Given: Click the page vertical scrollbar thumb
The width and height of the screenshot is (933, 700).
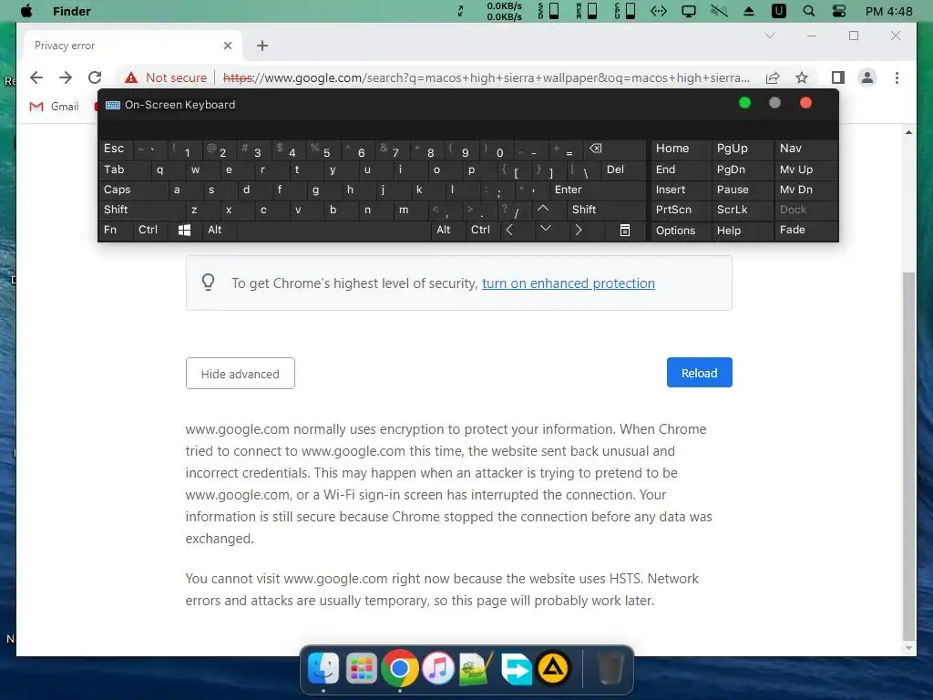Looking at the screenshot, I should (908, 456).
